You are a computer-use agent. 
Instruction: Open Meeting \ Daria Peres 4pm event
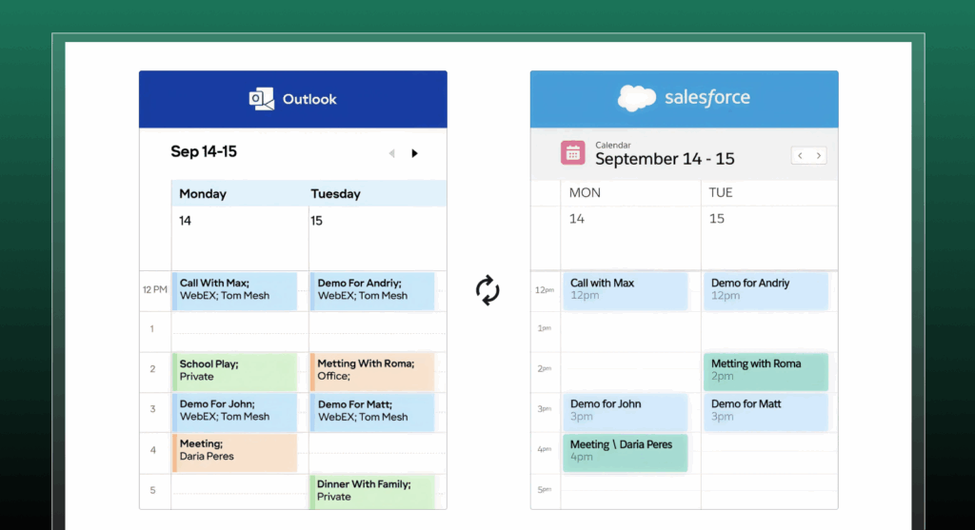click(x=626, y=451)
